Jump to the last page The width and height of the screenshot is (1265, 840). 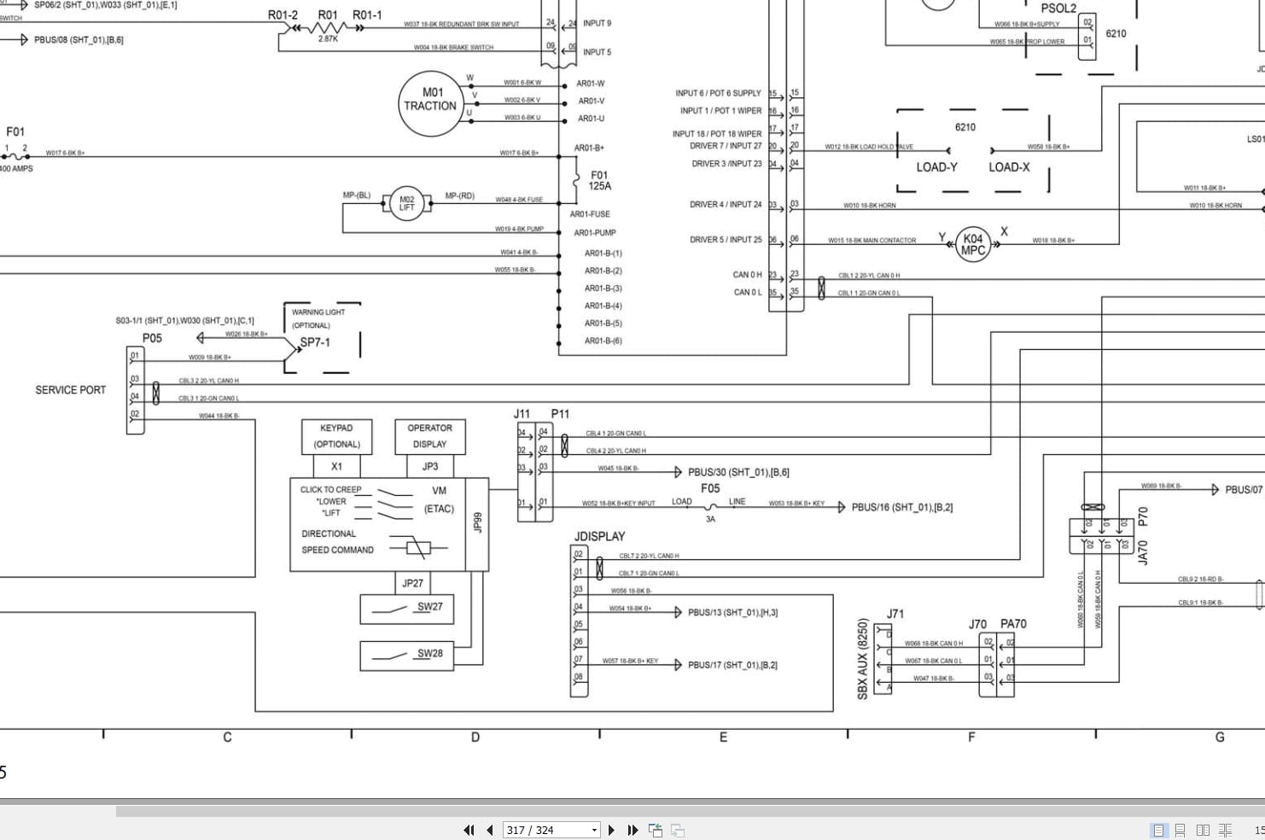632,830
